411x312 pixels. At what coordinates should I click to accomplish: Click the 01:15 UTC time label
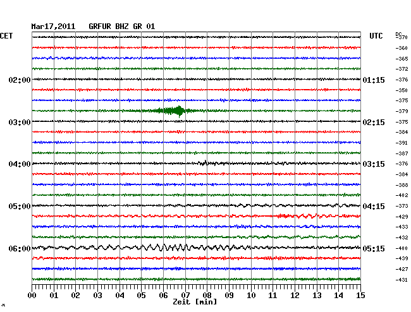coord(374,80)
